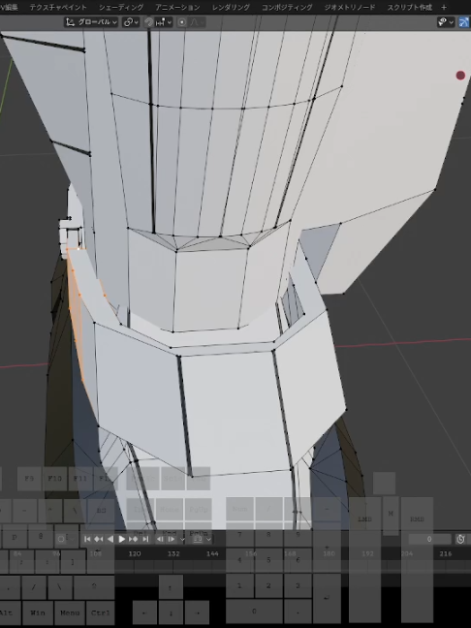Play the animation in reverse
The height and width of the screenshot is (628, 471).
click(x=110, y=539)
